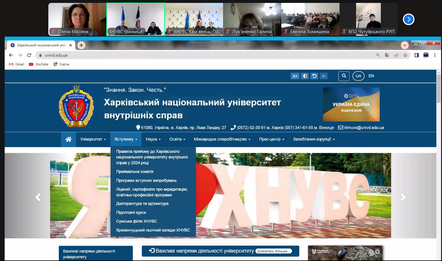Switch the site language to UA
This screenshot has width=442, height=261.
click(358, 76)
